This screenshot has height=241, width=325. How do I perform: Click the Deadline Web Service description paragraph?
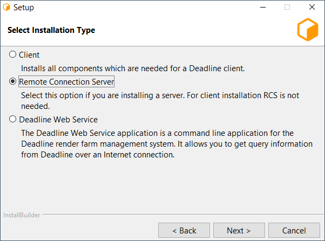[x=167, y=144]
